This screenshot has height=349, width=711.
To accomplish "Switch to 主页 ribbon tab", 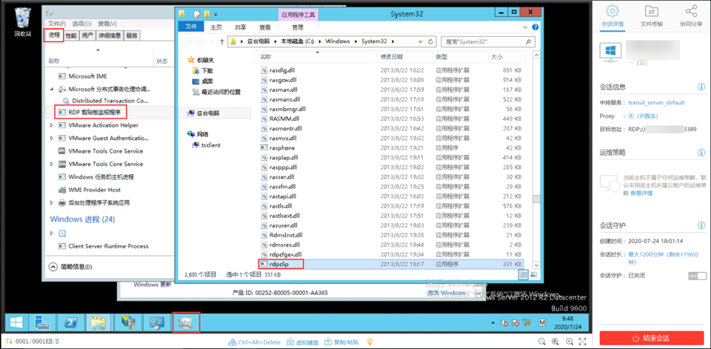I will tap(217, 27).
